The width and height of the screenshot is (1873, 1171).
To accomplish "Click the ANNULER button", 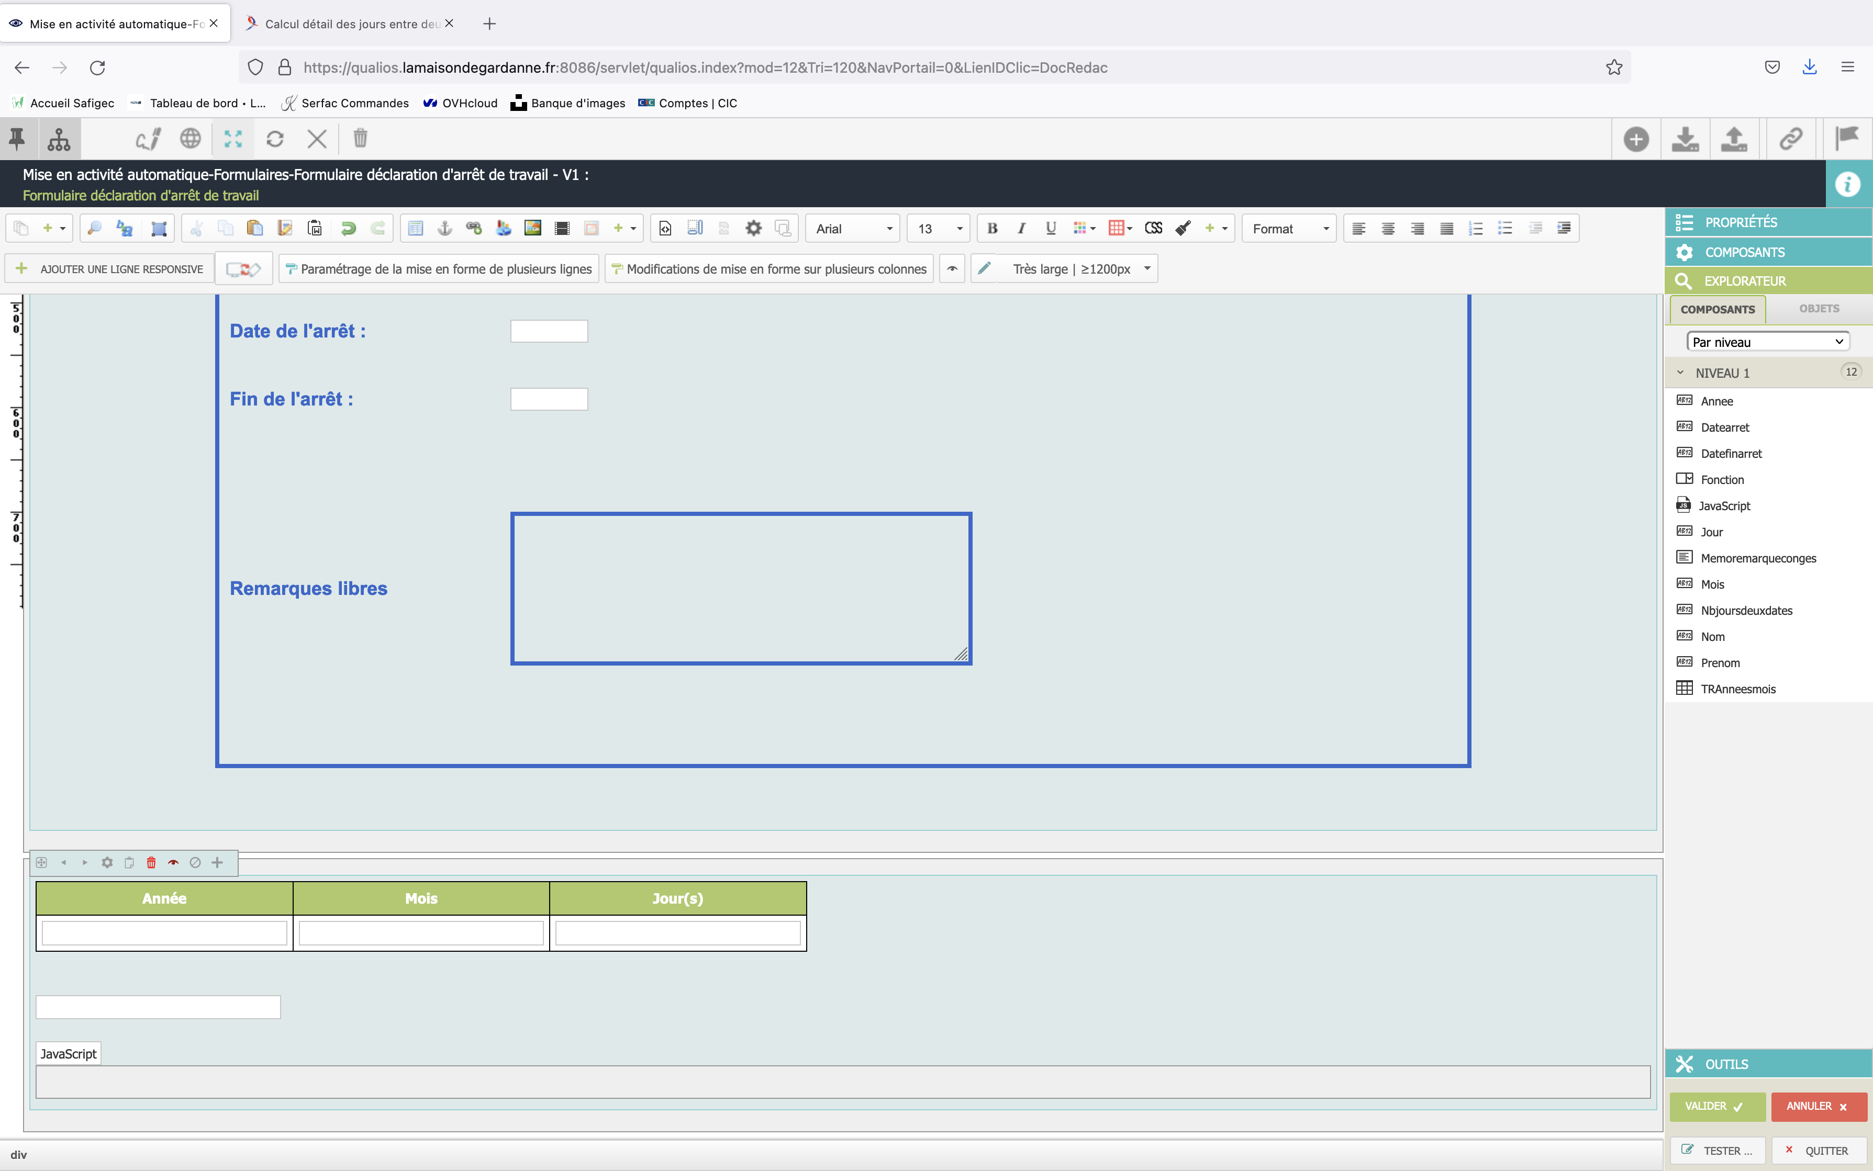I will [x=1818, y=1107].
